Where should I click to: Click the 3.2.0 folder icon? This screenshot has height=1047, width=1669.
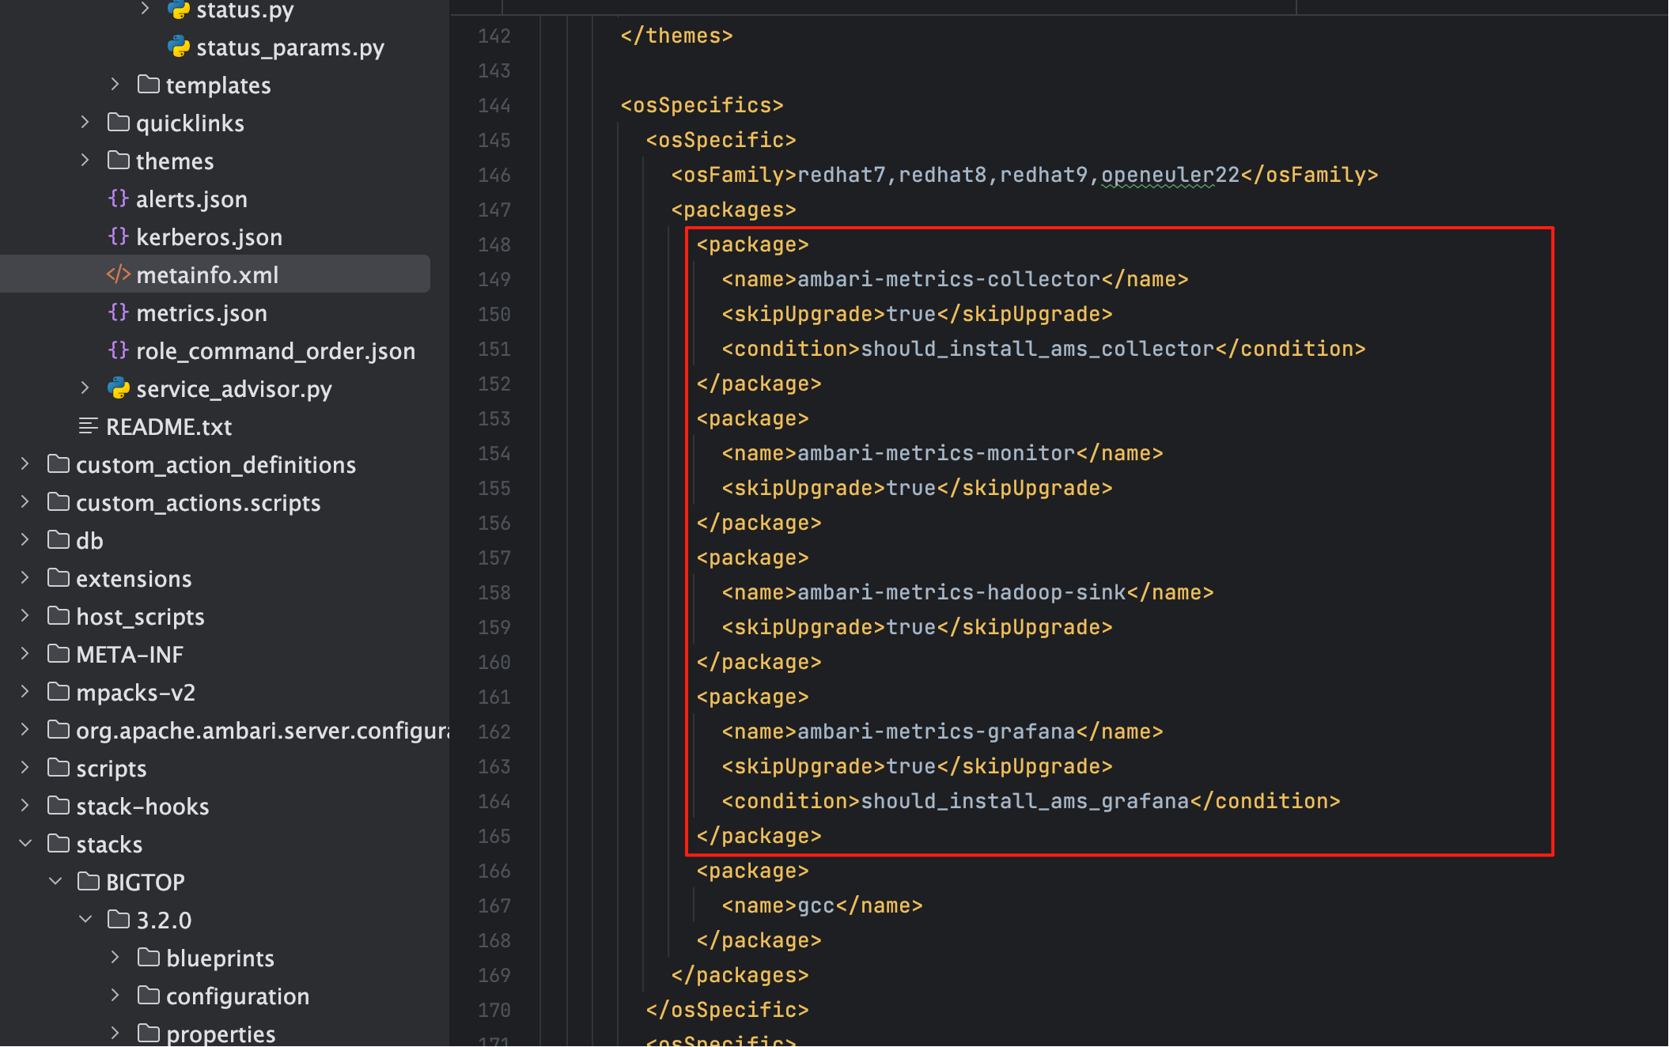tap(119, 920)
